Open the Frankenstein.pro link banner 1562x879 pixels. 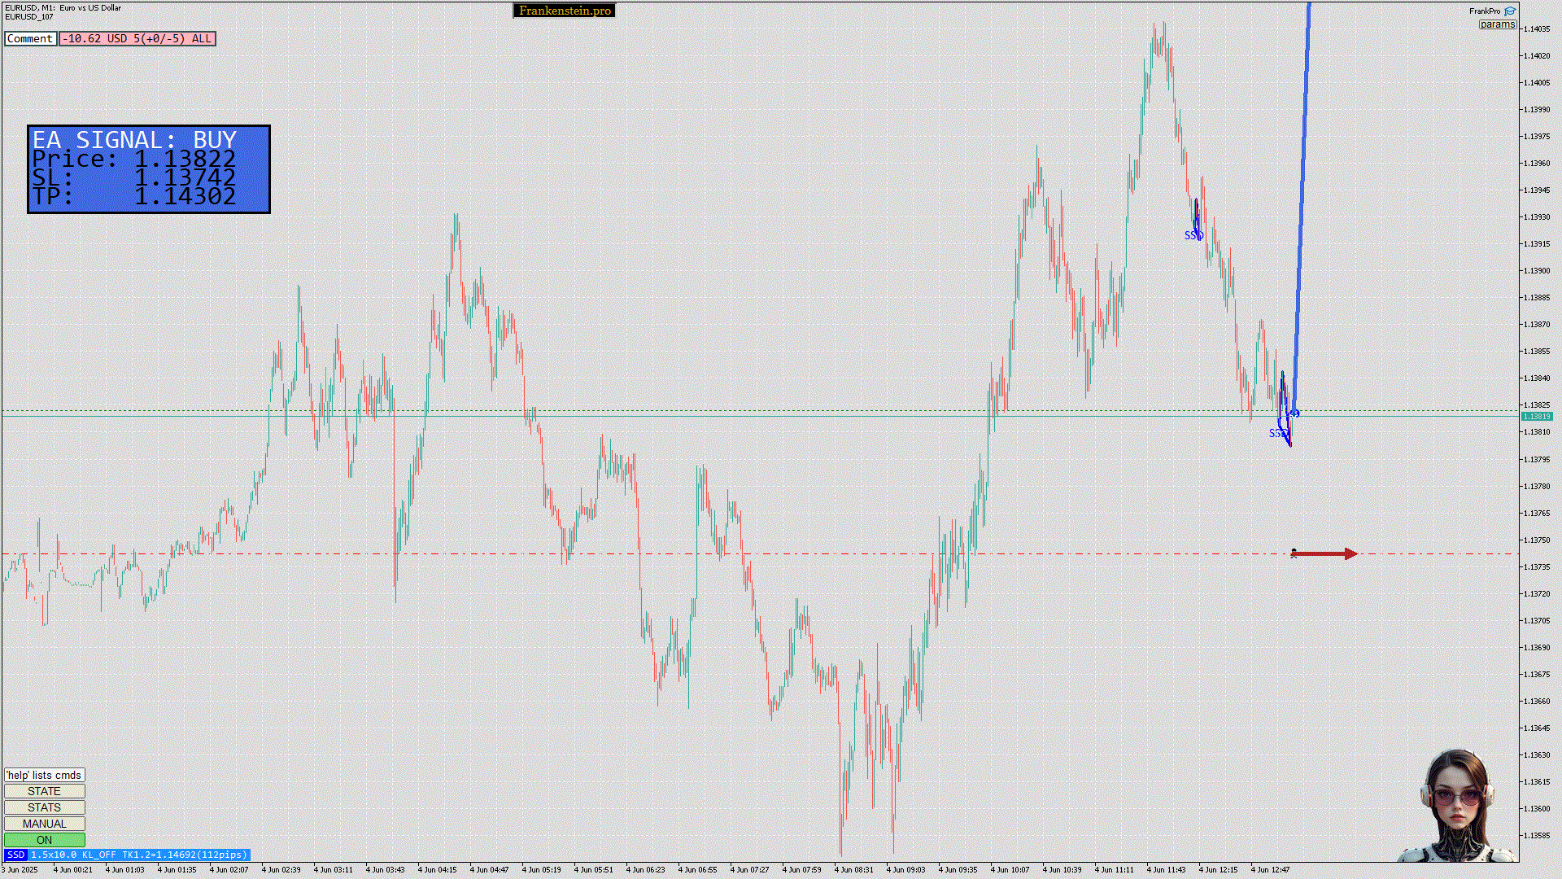pyautogui.click(x=564, y=11)
